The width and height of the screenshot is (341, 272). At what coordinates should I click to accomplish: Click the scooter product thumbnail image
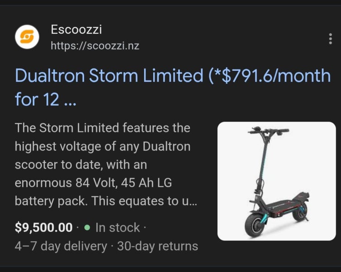pos(277,181)
